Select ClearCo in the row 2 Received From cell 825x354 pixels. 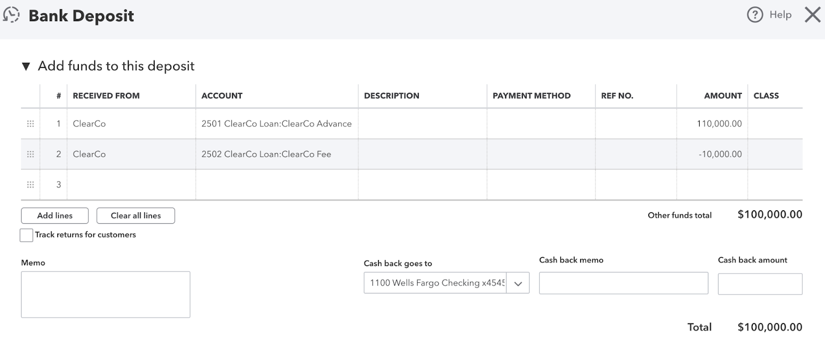coord(131,154)
